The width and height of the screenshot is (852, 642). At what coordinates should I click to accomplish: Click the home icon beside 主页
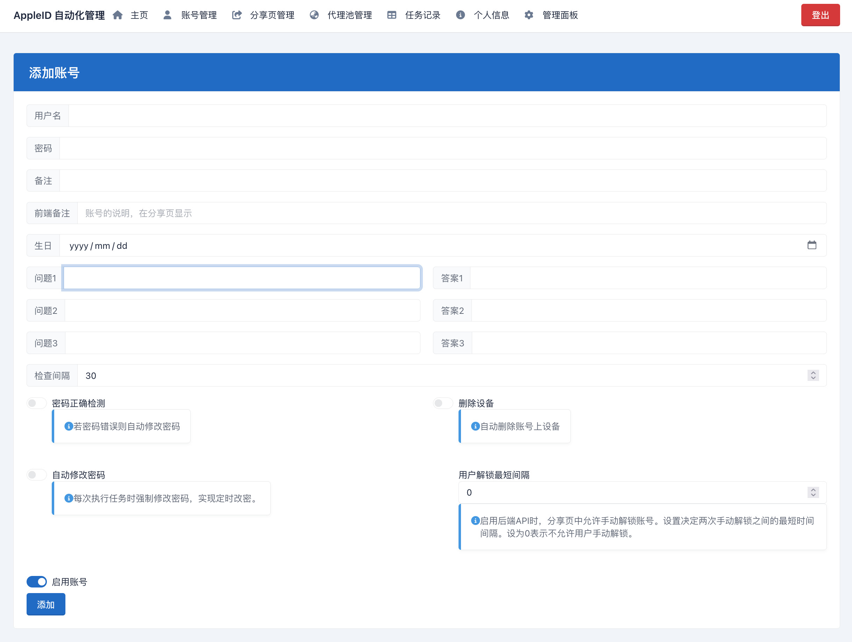pyautogui.click(x=118, y=15)
